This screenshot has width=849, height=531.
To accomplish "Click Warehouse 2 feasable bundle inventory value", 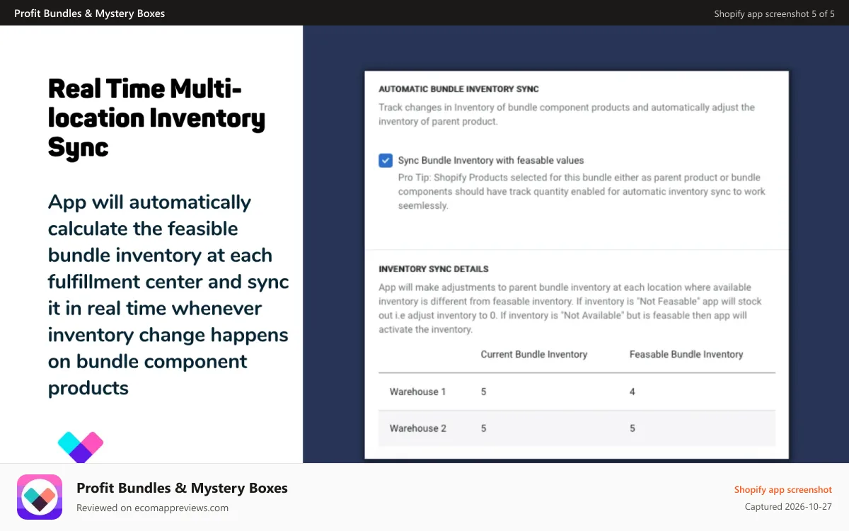I will (x=633, y=428).
